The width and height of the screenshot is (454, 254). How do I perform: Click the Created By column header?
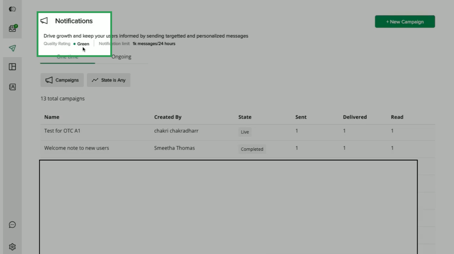click(168, 117)
